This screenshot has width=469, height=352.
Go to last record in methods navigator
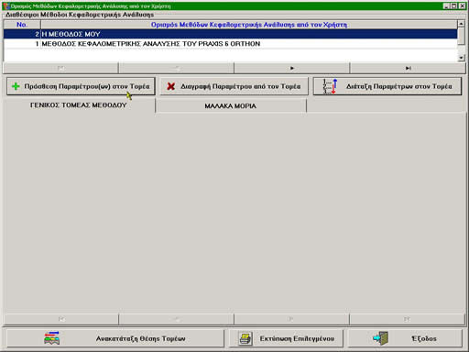pyautogui.click(x=408, y=68)
